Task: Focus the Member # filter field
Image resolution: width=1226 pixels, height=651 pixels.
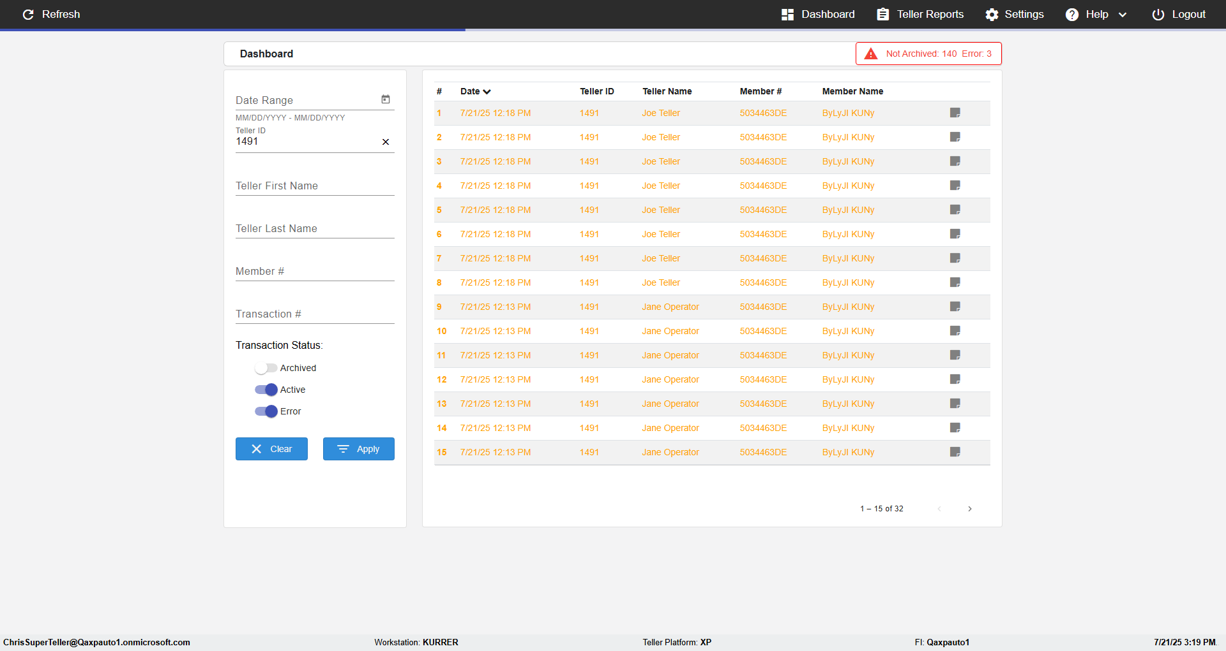Action: 315,271
